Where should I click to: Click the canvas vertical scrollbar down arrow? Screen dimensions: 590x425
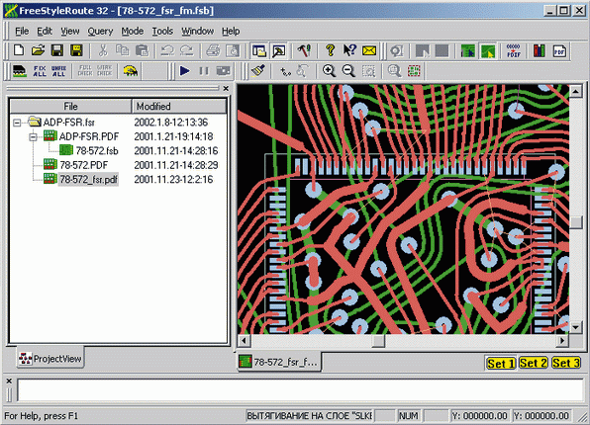point(576,327)
